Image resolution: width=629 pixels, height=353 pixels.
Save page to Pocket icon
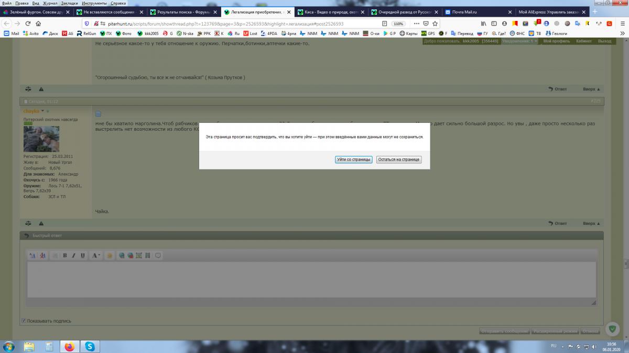[x=426, y=24]
